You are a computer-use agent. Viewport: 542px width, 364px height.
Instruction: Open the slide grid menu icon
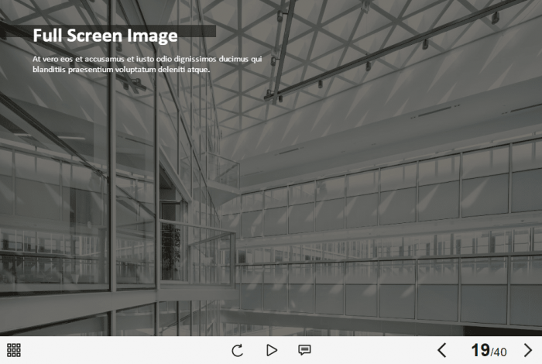[x=13, y=350]
